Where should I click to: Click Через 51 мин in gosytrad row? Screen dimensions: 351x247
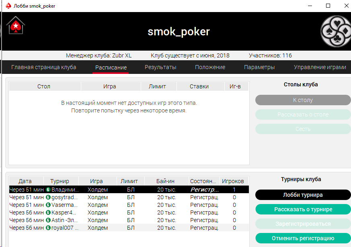tap(27, 197)
